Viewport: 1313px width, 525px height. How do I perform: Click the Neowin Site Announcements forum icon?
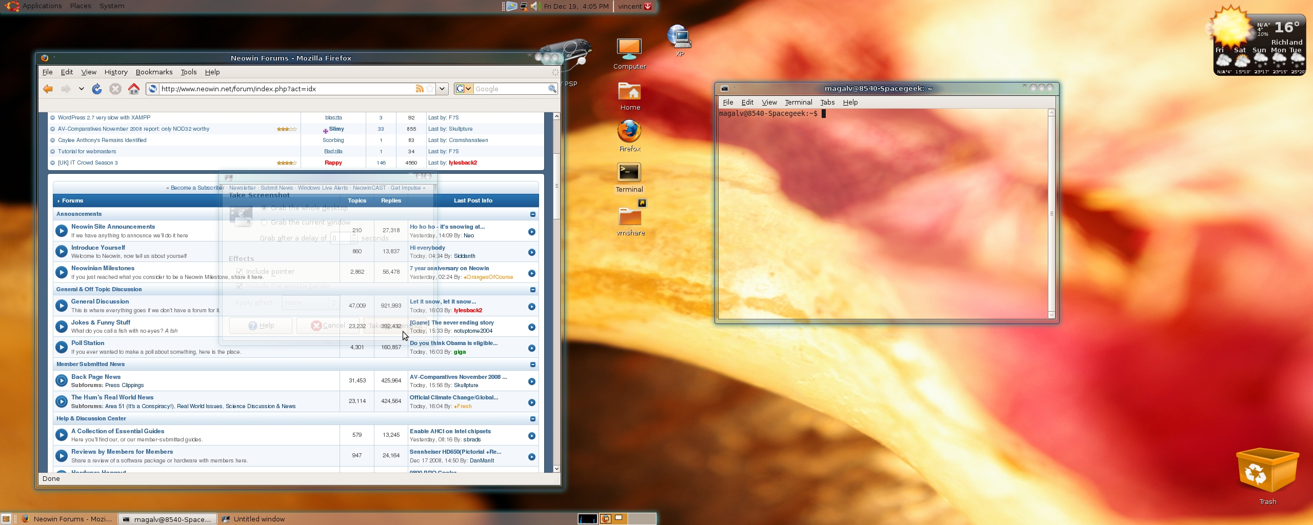[x=62, y=231]
